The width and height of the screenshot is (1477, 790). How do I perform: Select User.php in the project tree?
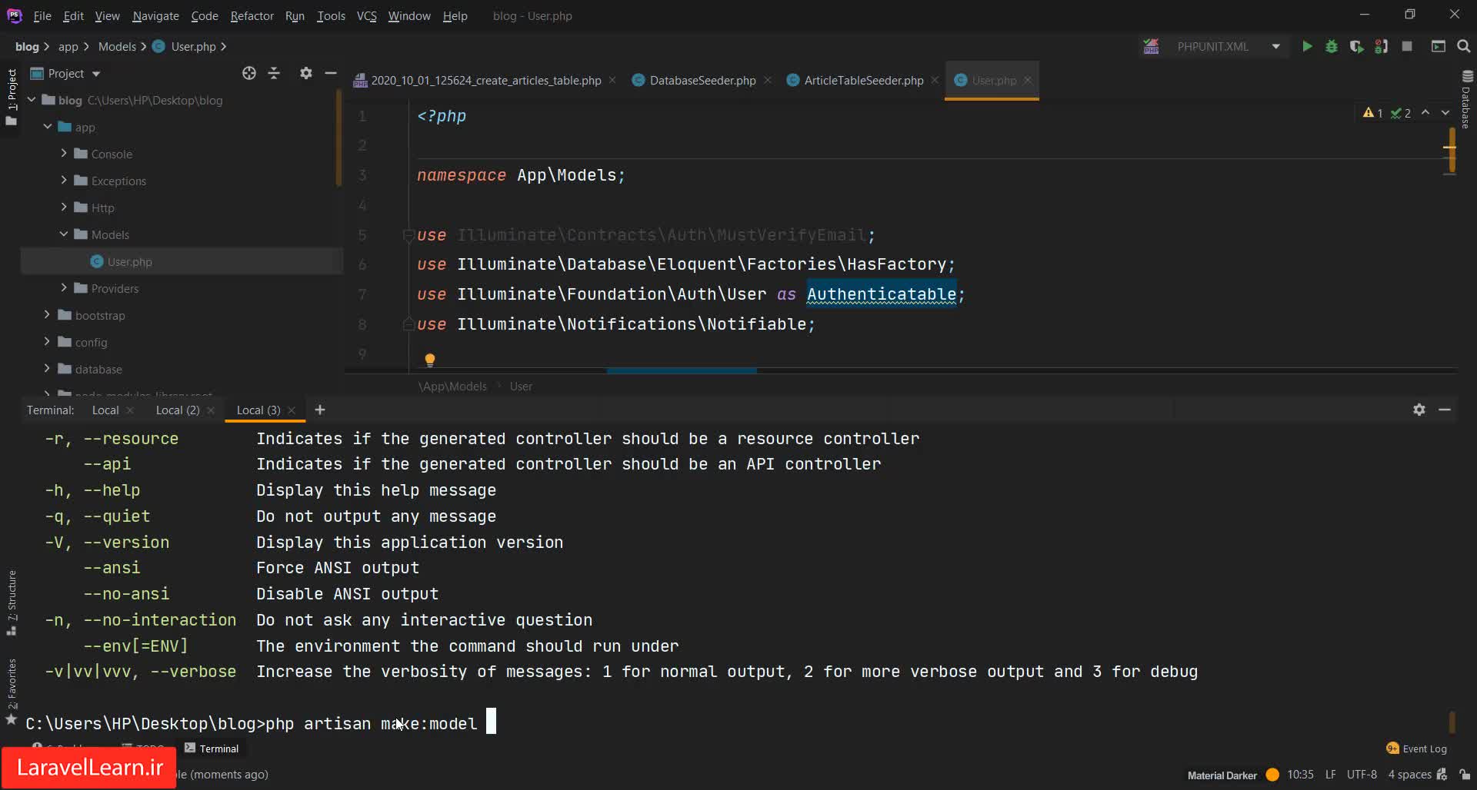129,262
